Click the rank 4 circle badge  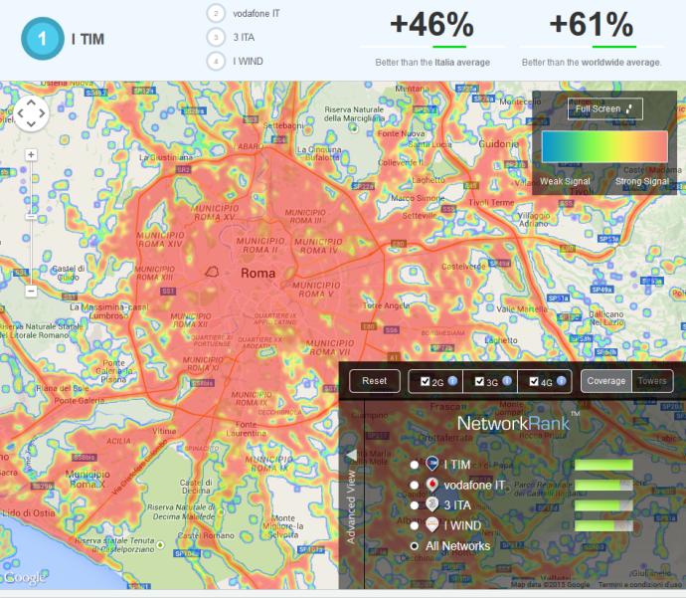point(216,62)
